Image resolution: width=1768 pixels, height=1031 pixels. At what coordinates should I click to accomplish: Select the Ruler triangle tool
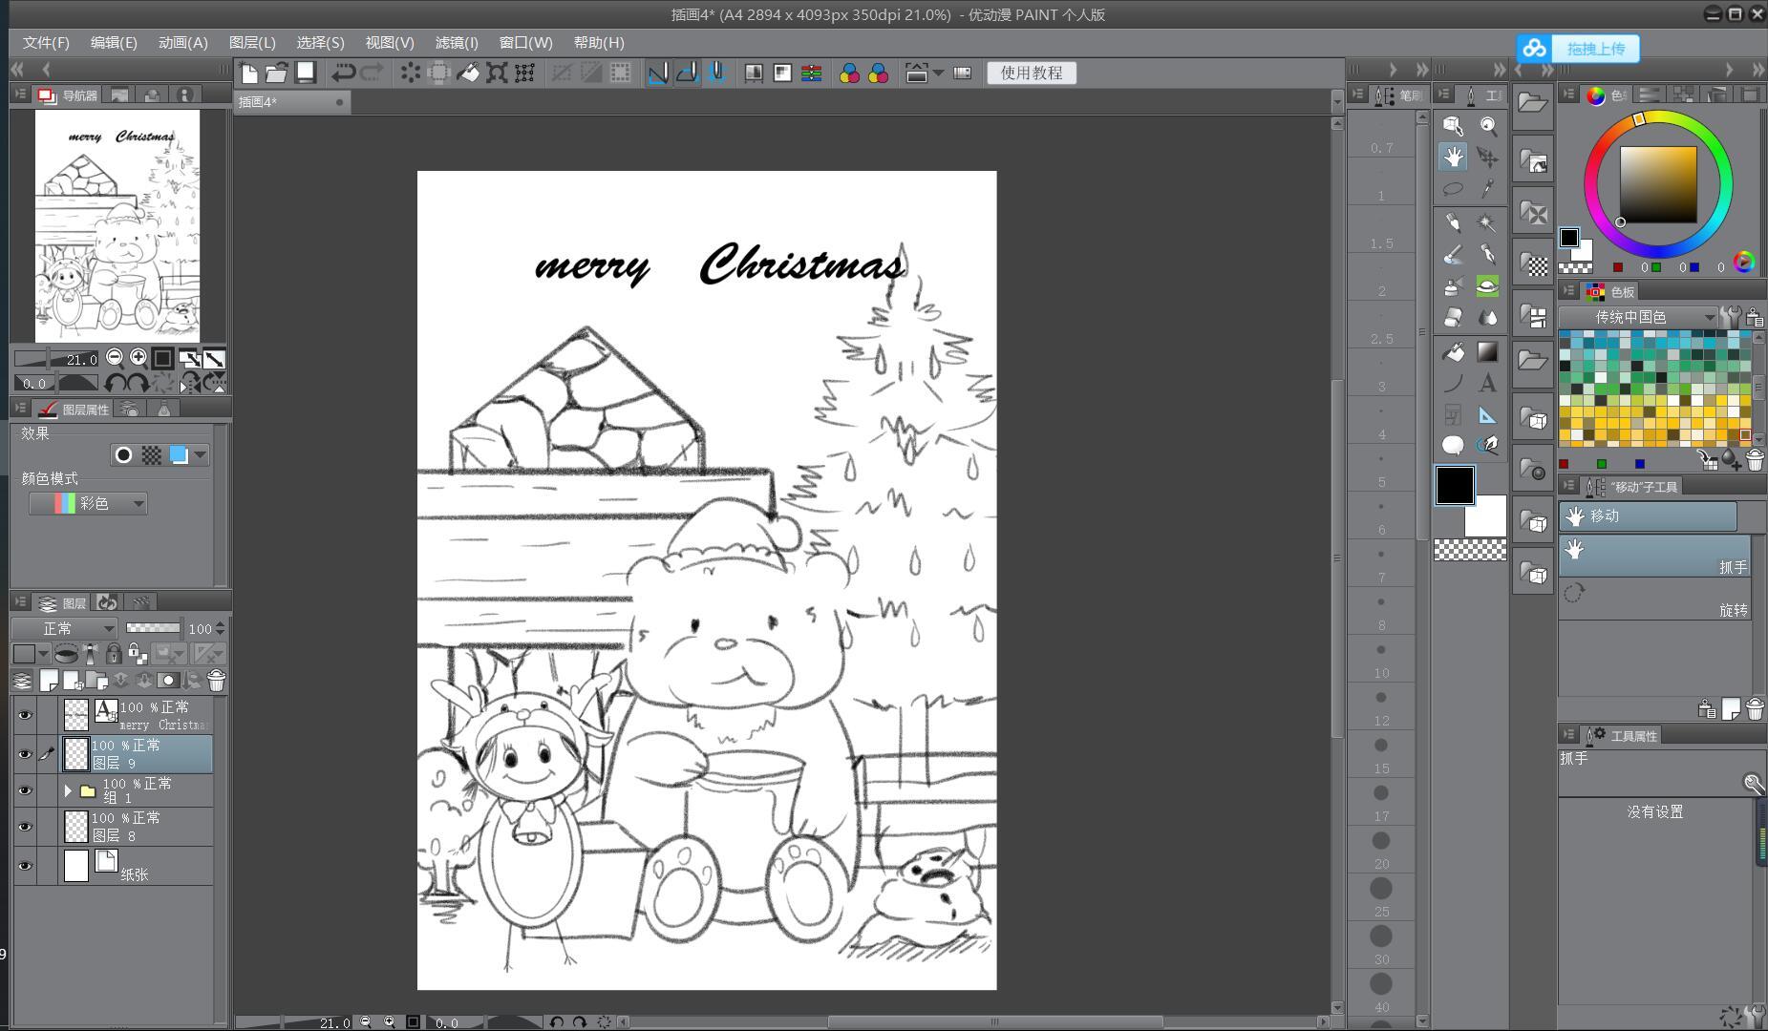click(1487, 415)
